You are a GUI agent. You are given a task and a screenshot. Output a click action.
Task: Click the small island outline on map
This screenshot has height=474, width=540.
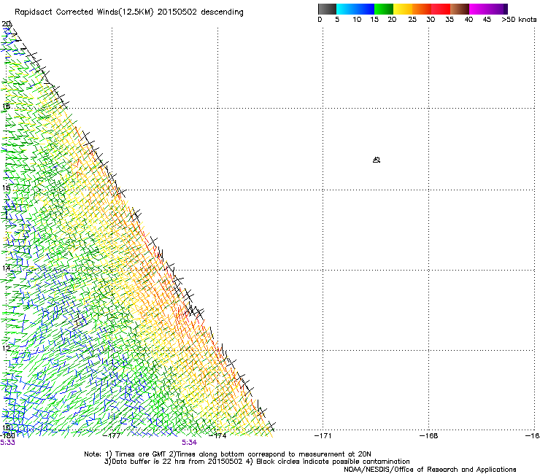(377, 160)
